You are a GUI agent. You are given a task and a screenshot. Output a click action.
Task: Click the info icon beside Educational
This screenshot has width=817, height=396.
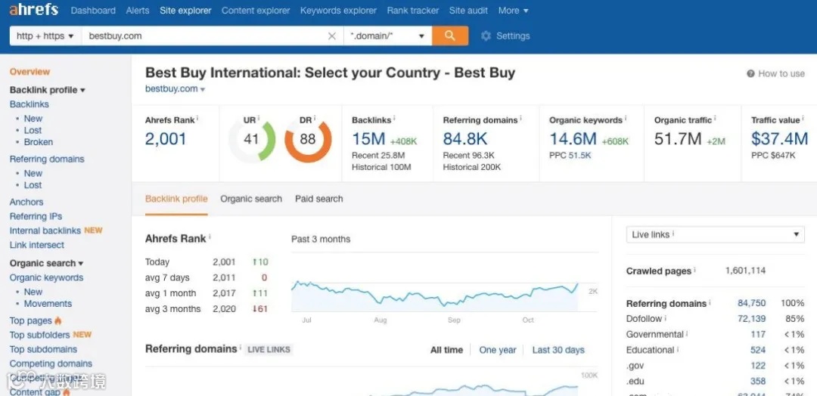click(678, 349)
